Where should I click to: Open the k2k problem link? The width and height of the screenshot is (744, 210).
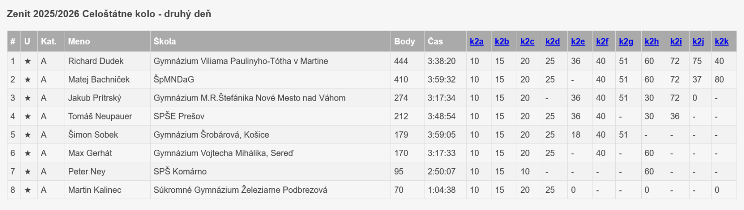(x=722, y=42)
